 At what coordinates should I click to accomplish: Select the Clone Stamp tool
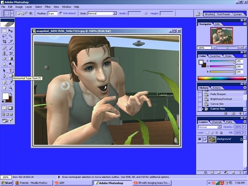click(4, 53)
